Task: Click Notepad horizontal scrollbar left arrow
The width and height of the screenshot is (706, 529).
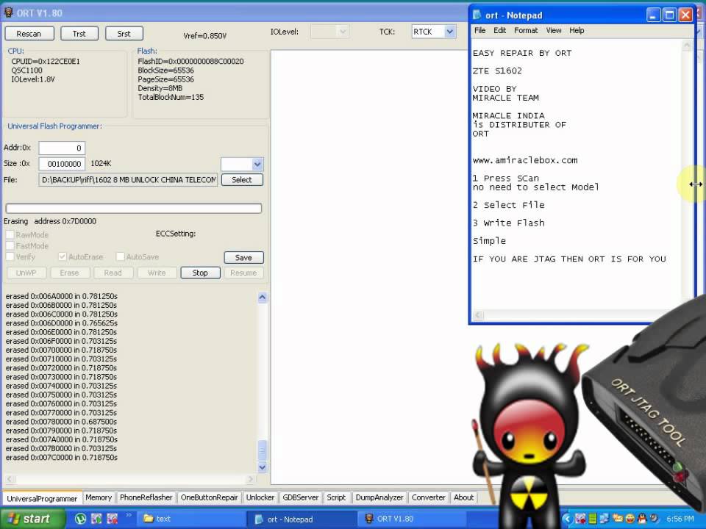Action: coord(478,315)
